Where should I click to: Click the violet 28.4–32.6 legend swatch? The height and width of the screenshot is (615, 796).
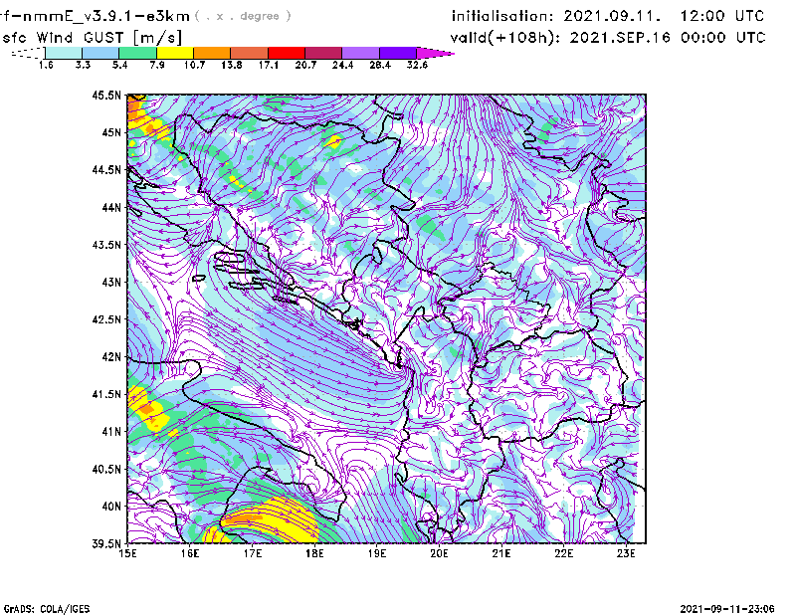pos(398,53)
